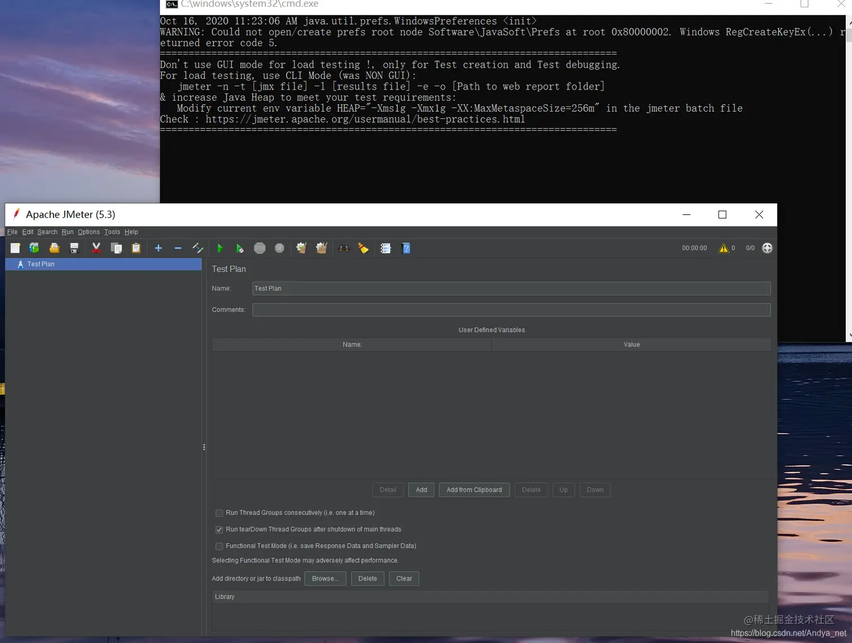The image size is (852, 643).
Task: Click the Paste clipboard icon
Action: tap(136, 248)
